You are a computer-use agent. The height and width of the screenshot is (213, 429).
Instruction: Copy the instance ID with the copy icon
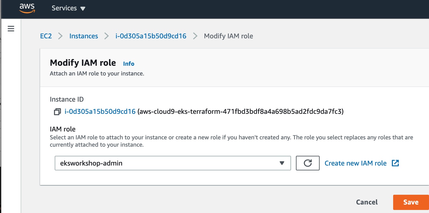(x=57, y=112)
